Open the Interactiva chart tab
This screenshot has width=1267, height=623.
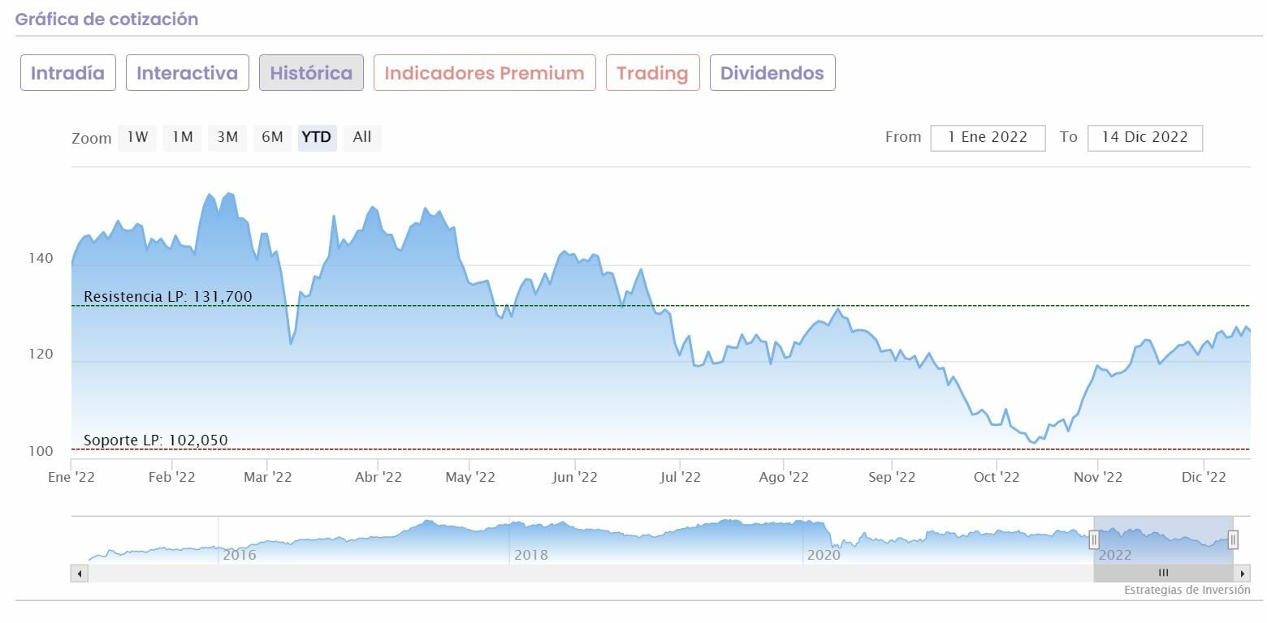187,73
